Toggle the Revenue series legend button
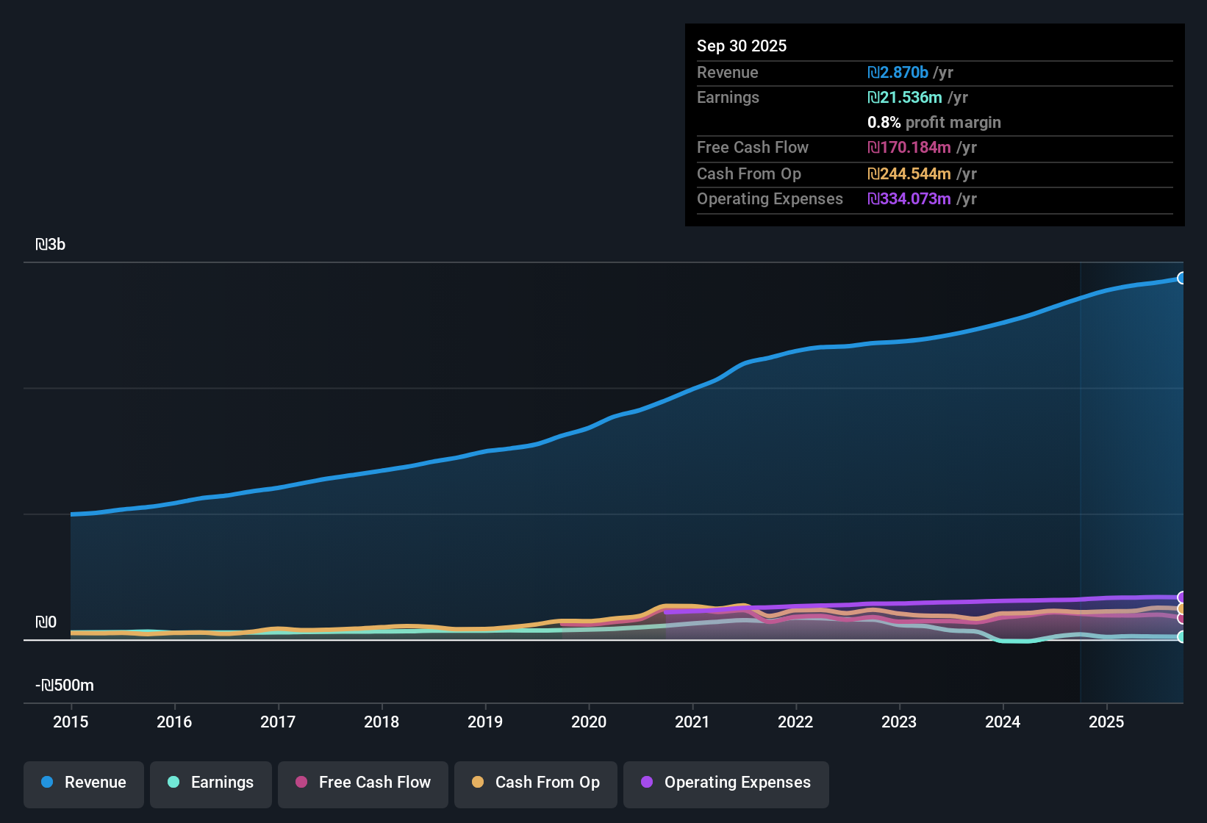The height and width of the screenshot is (823, 1207). (x=84, y=784)
